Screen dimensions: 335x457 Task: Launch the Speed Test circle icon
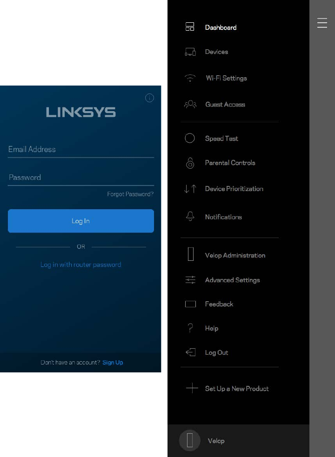point(190,138)
